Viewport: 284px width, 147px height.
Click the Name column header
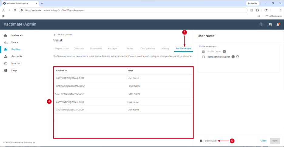pyautogui.click(x=130, y=71)
